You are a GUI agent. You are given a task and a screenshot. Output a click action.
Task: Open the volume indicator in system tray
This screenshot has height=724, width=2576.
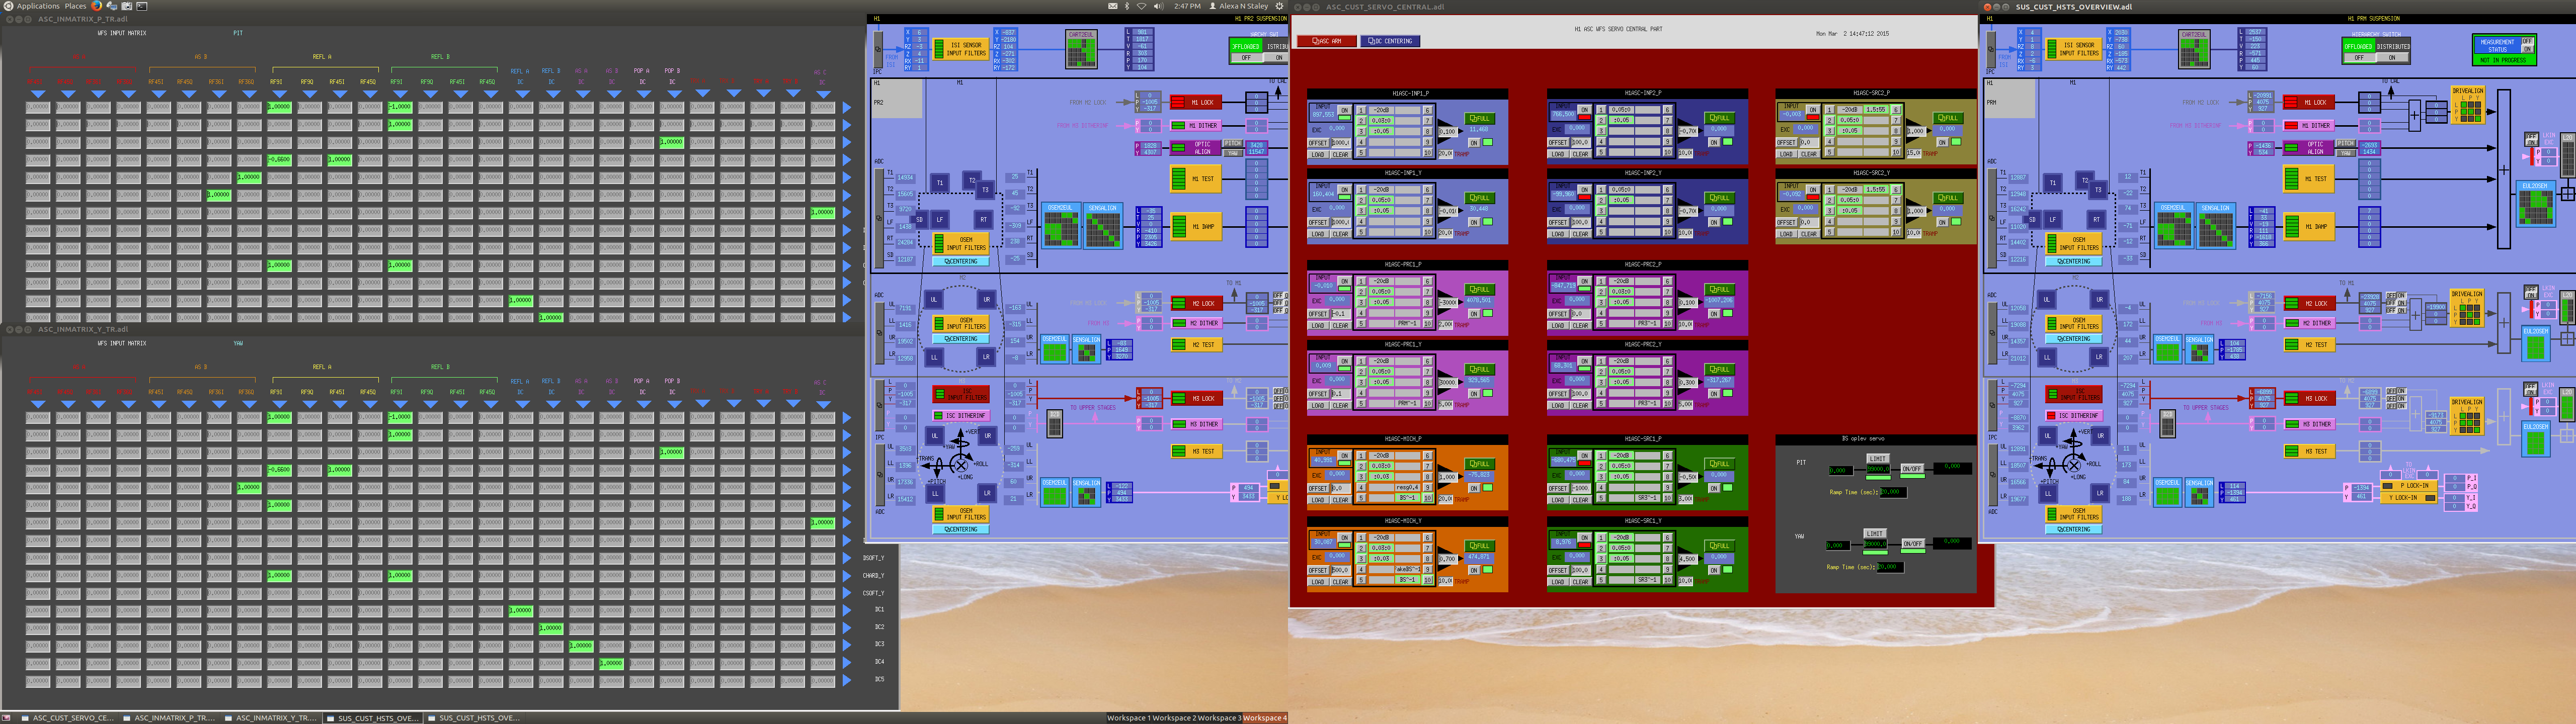[x=1158, y=6]
